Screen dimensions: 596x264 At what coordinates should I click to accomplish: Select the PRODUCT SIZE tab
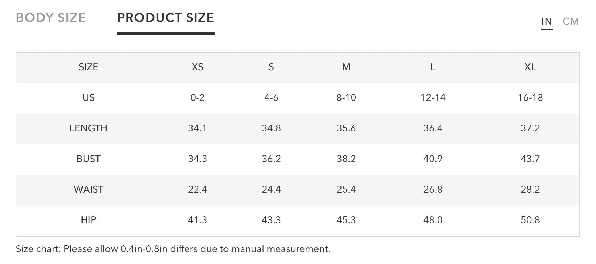tap(166, 18)
